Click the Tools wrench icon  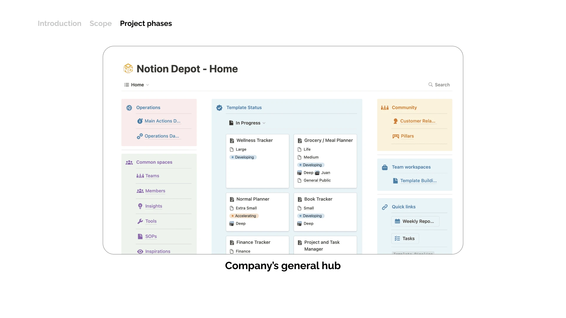(140, 221)
